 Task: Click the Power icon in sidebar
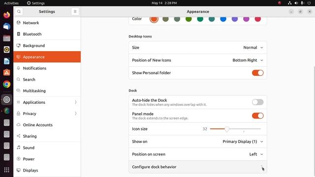point(19,159)
